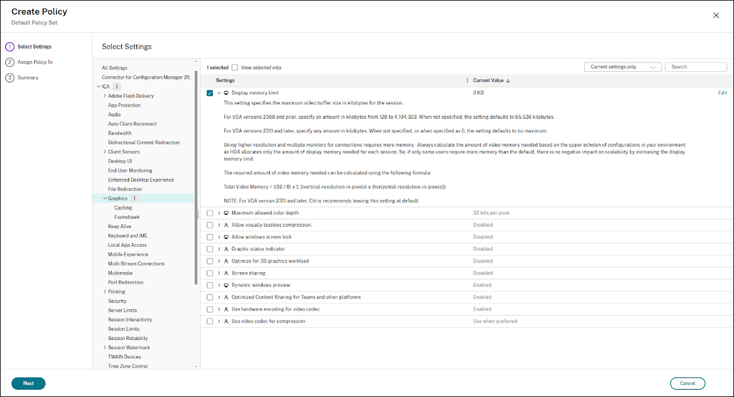734x397 pixels.
Task: Uncheck the Display memory limit checkbox
Action: [210, 93]
